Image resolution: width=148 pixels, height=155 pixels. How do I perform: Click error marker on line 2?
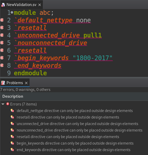(2, 20)
